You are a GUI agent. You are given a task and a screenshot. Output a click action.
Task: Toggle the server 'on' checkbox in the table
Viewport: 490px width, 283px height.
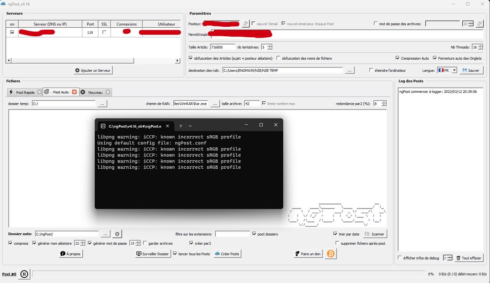[12, 32]
